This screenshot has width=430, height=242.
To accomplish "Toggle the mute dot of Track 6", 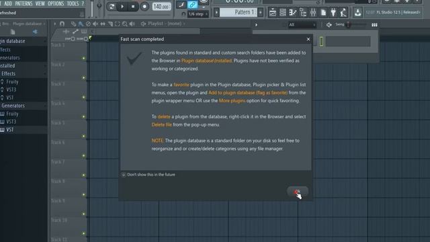I will pyautogui.click(x=83, y=155).
